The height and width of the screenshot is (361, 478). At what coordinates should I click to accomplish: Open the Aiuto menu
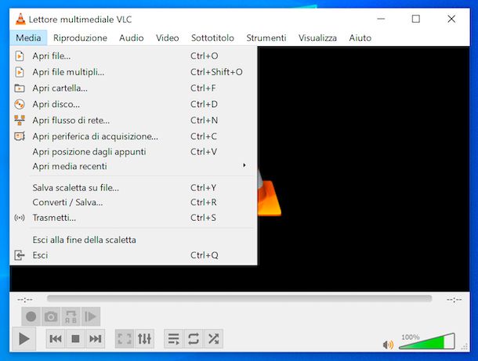click(360, 38)
